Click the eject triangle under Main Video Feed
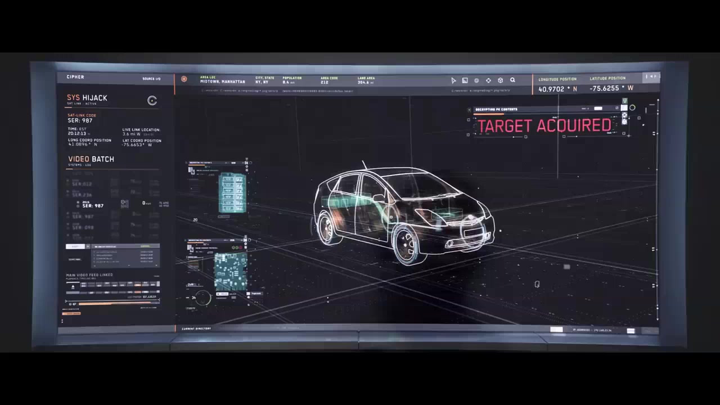Viewport: 720px width, 405px height. [73, 287]
